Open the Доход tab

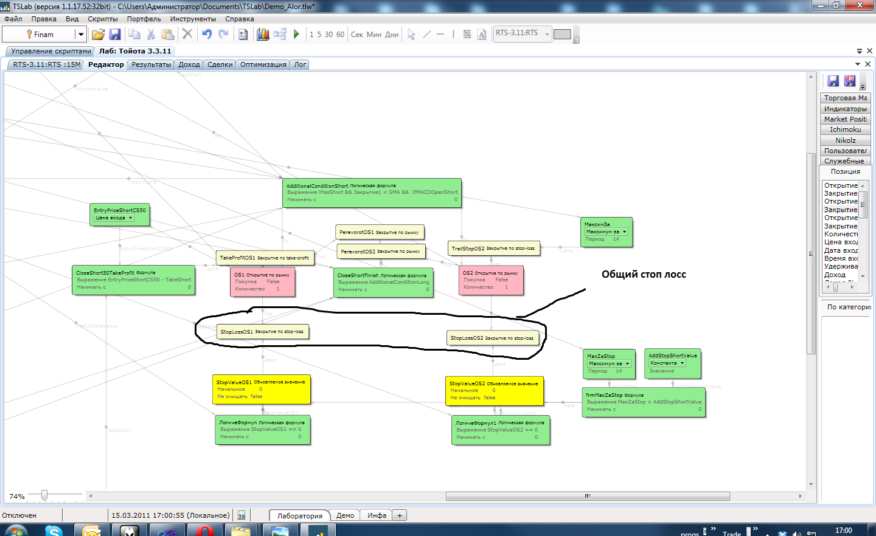pos(189,64)
